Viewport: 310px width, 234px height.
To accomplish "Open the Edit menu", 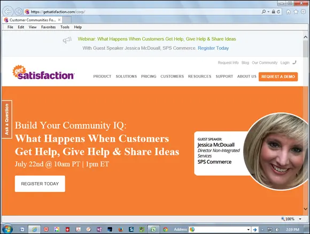I will (21, 27).
